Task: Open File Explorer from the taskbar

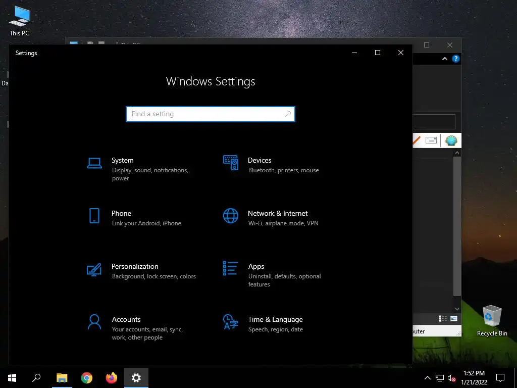Action: 62,378
